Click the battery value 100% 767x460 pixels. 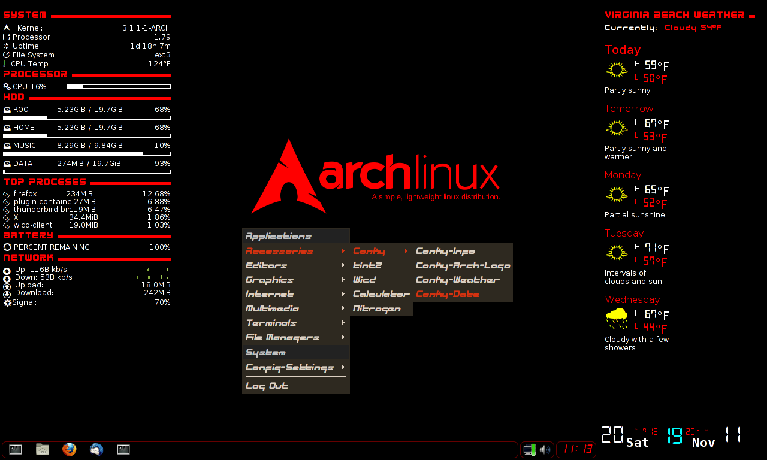[160, 247]
